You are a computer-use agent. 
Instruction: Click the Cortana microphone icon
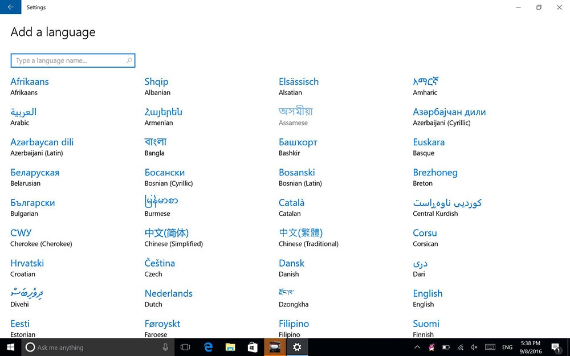pyautogui.click(x=165, y=347)
